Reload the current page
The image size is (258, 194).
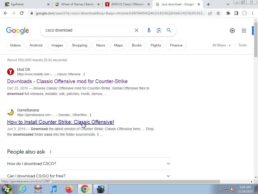[x=22, y=13]
